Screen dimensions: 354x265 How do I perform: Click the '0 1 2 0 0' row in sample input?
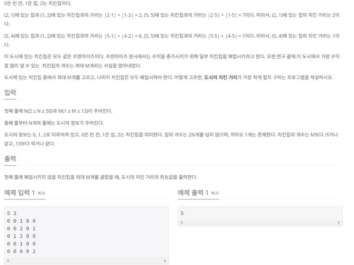tap(21, 236)
